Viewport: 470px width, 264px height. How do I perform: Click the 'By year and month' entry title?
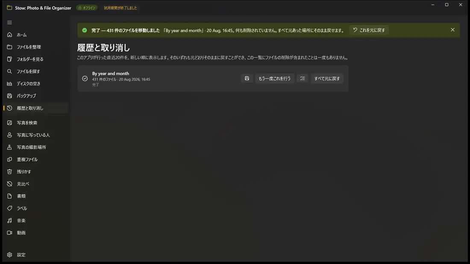(x=111, y=73)
